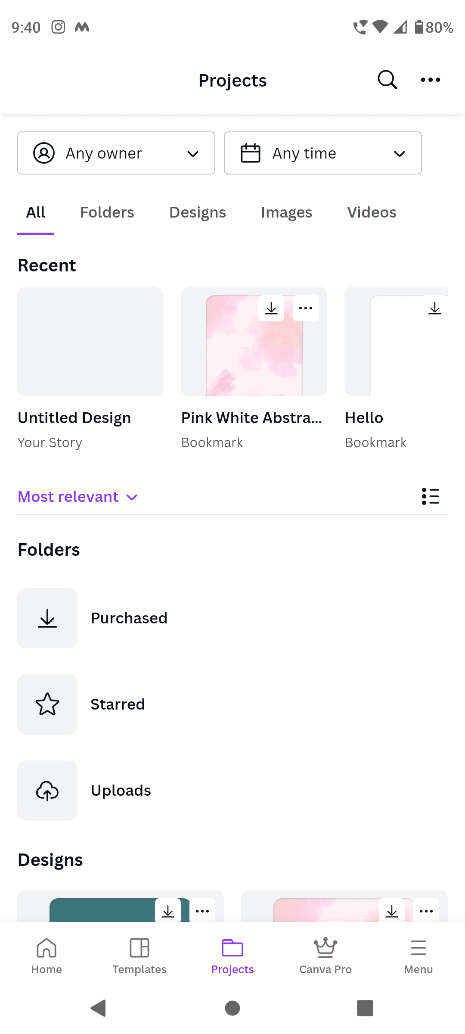Open the Purchased folder
The height and width of the screenshot is (1034, 465).
coord(129,618)
